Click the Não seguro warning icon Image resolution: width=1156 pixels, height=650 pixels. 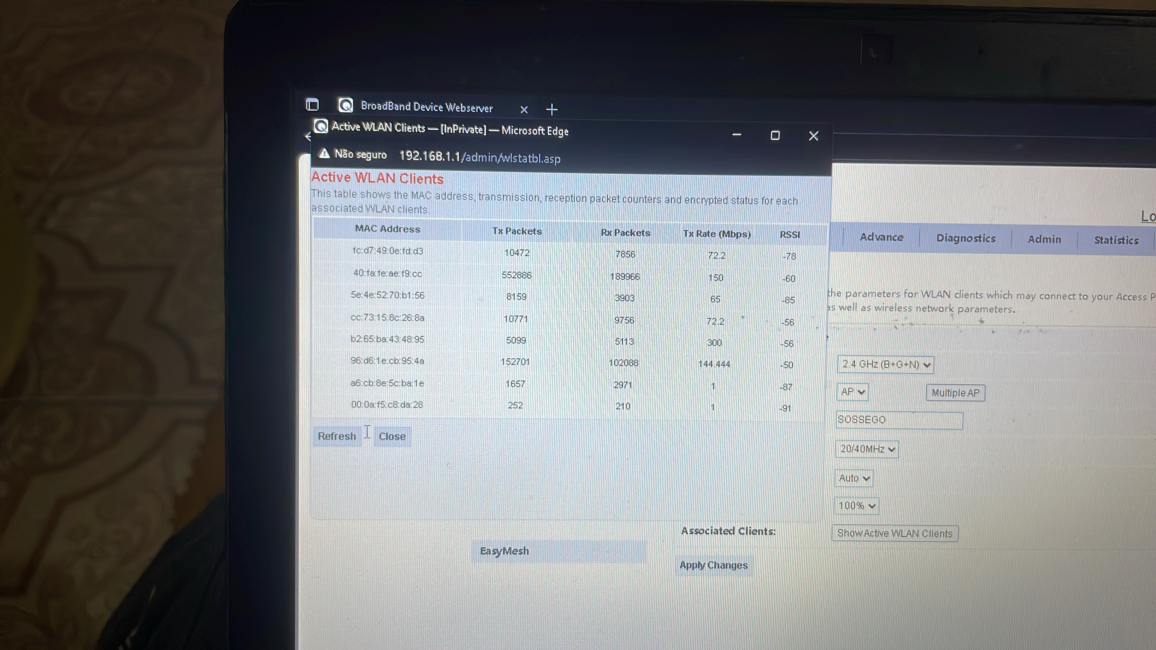click(x=325, y=154)
